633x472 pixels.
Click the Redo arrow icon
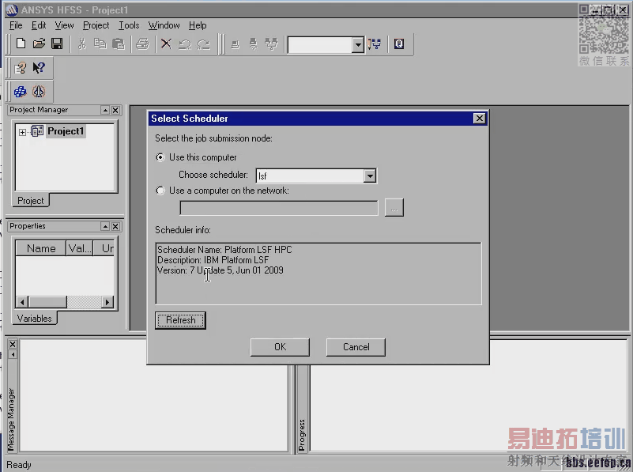[203, 44]
